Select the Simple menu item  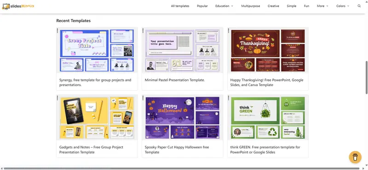point(291,6)
